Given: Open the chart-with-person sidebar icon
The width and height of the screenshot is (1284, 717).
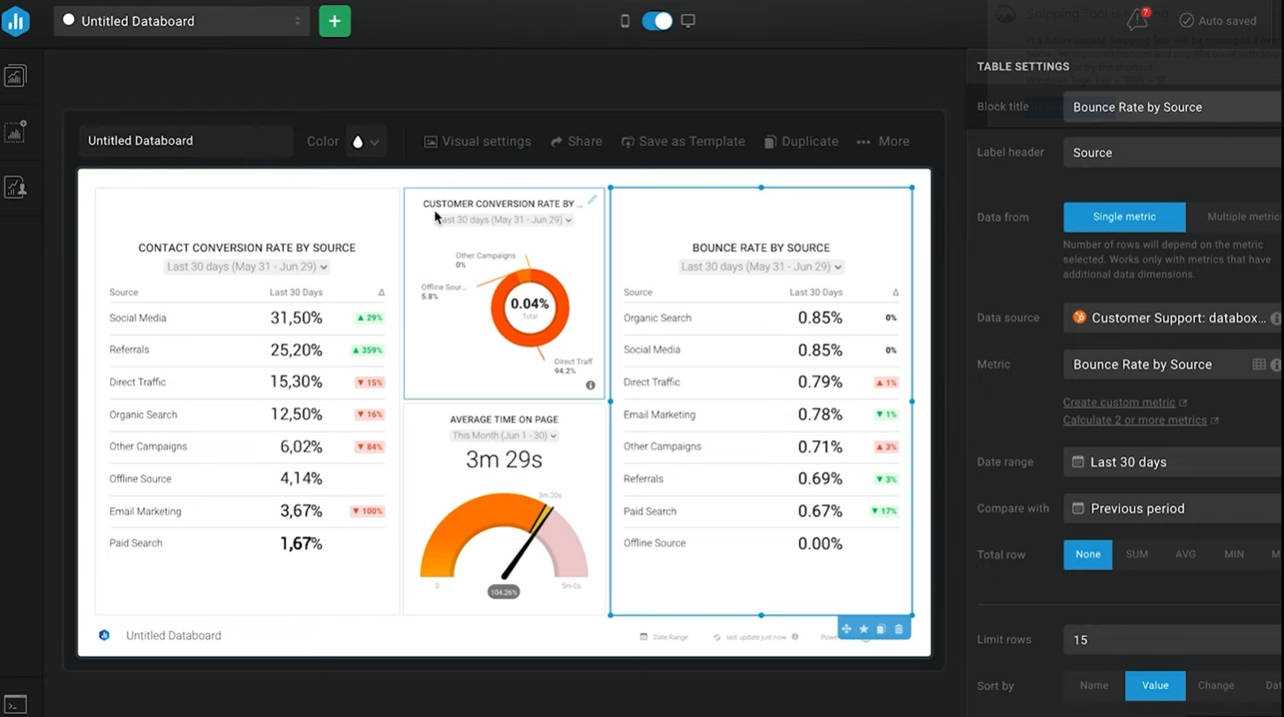Looking at the screenshot, I should point(15,187).
